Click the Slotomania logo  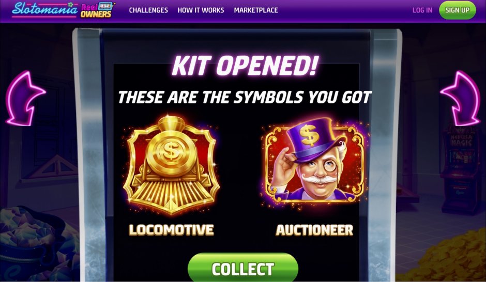(45, 9)
